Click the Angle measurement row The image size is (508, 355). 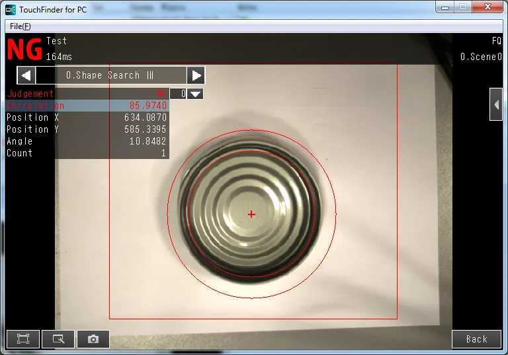[87, 141]
